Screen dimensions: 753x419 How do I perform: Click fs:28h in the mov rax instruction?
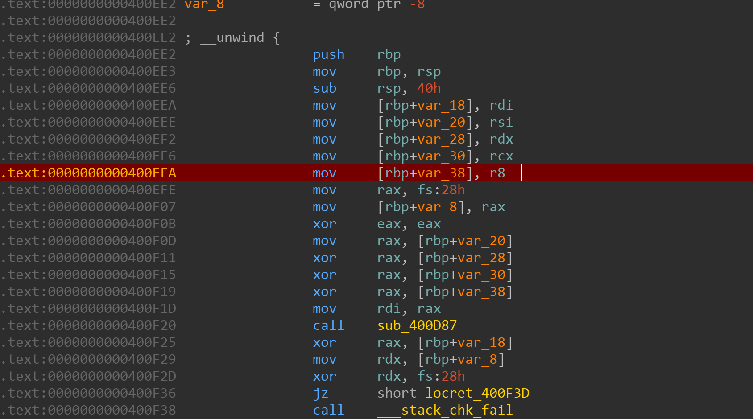click(441, 190)
